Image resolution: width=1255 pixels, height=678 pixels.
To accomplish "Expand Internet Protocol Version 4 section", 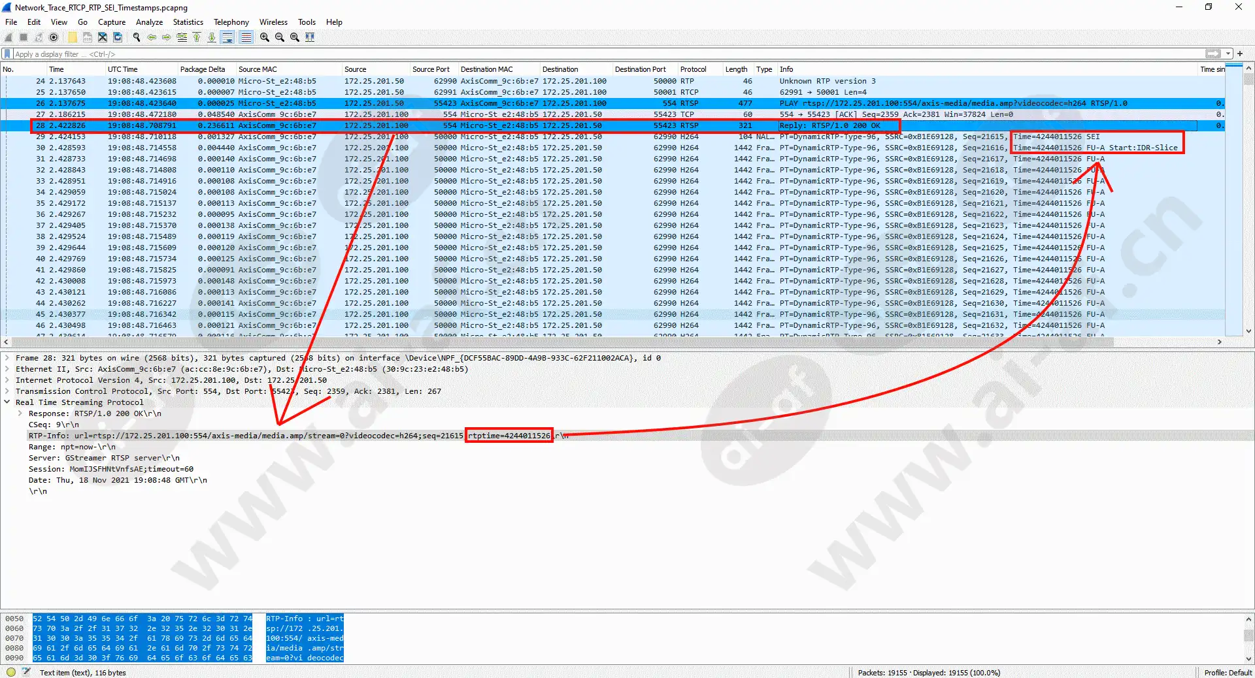I will tap(7, 380).
